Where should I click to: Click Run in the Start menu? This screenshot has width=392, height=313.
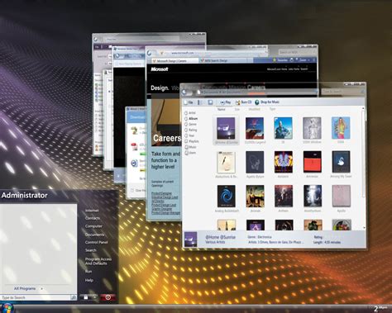click(88, 272)
